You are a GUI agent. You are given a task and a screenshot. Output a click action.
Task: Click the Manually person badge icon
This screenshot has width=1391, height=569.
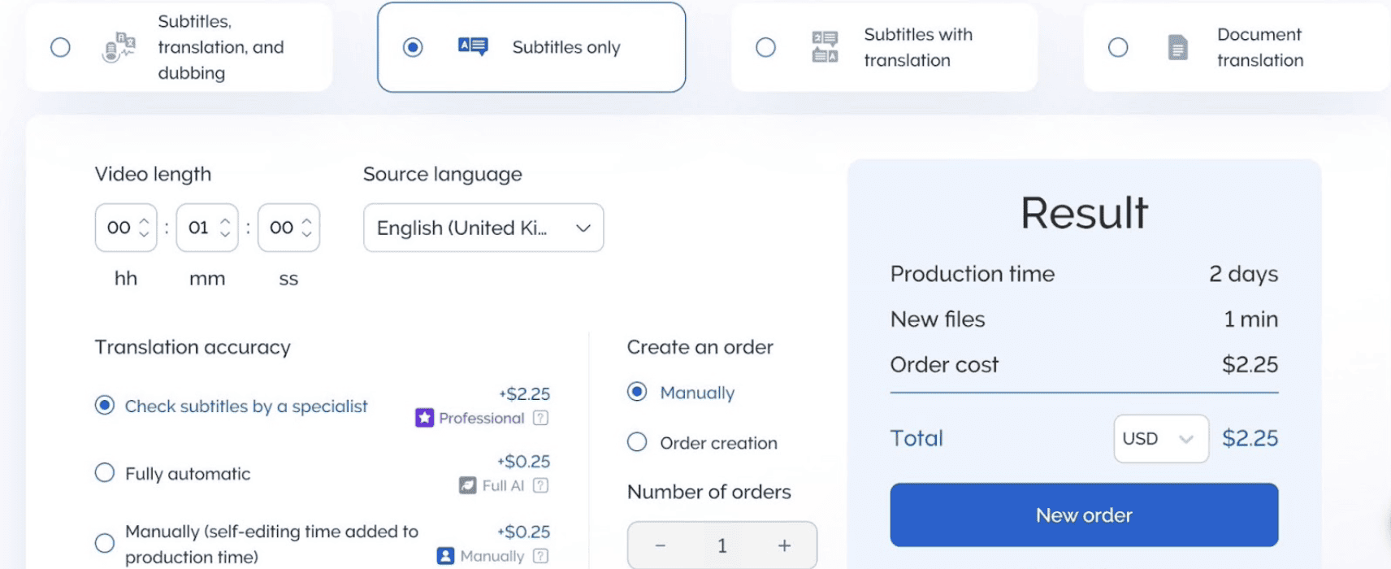(x=445, y=556)
